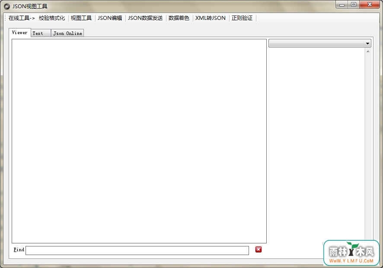Open 视图工具 from toolbar
This screenshot has height=268, width=383.
pyautogui.click(x=81, y=18)
